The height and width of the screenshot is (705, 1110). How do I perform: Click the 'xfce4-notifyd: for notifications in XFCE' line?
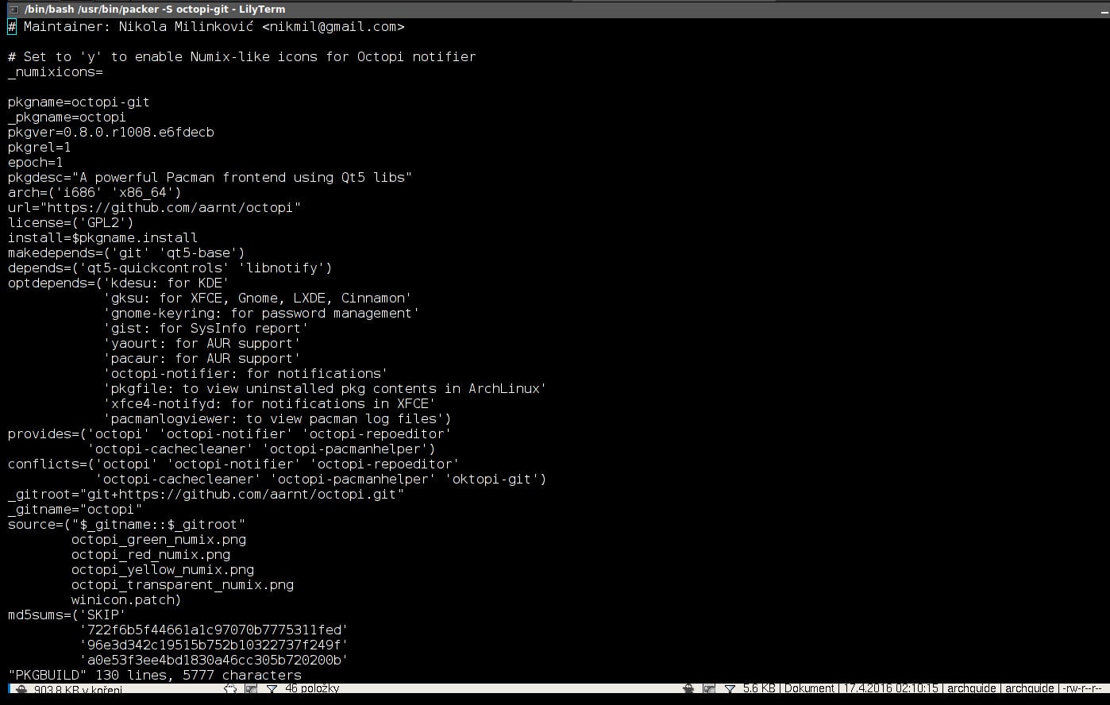[270, 403]
